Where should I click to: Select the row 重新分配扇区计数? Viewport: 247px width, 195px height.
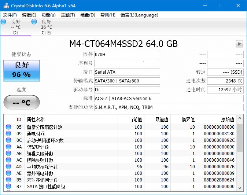point(120,127)
